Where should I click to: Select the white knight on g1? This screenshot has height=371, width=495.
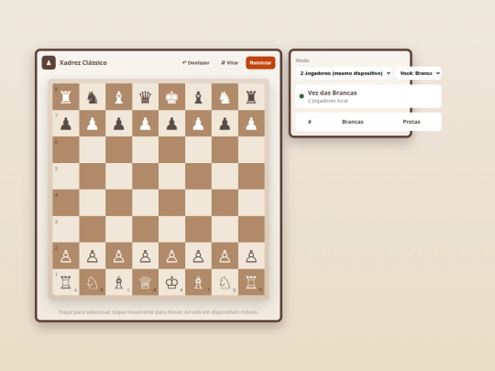coord(225,282)
